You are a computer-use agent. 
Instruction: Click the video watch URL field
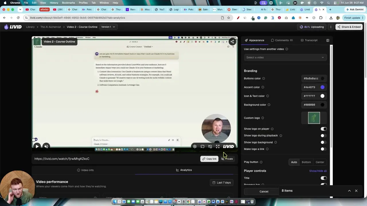point(62,159)
